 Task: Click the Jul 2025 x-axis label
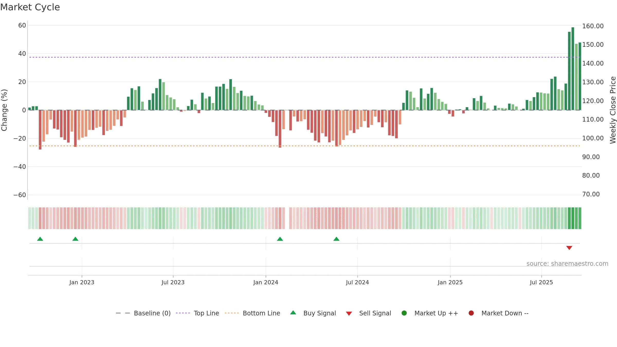[x=541, y=282]
